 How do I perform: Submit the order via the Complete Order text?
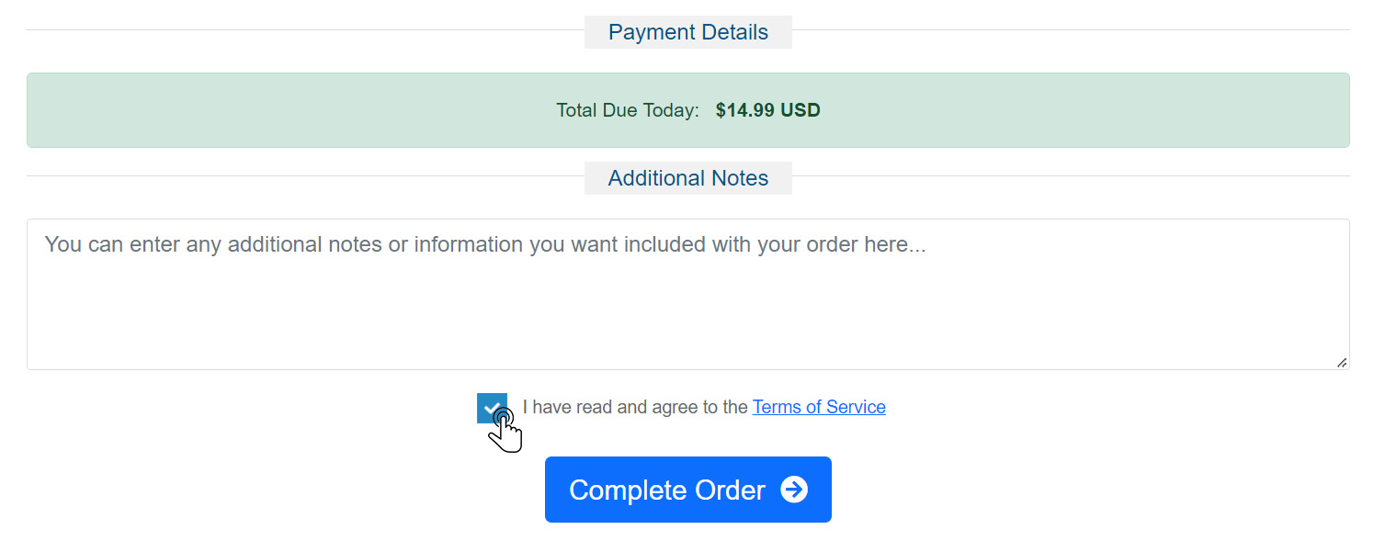click(x=667, y=490)
